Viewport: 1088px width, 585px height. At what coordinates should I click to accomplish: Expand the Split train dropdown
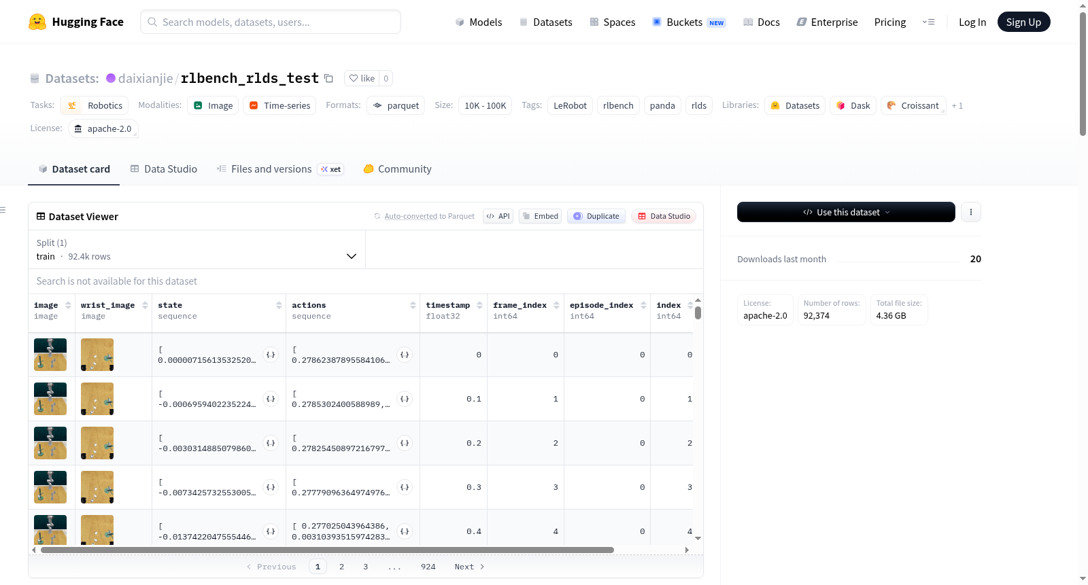(x=197, y=249)
